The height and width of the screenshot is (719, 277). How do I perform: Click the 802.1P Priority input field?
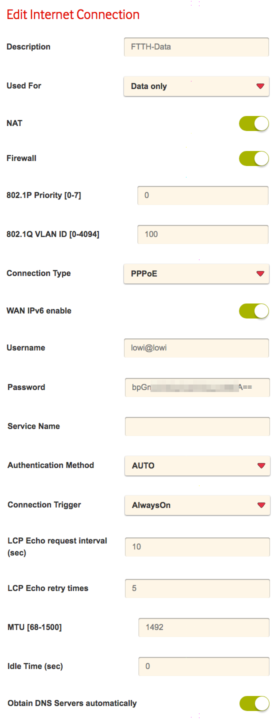(203, 195)
